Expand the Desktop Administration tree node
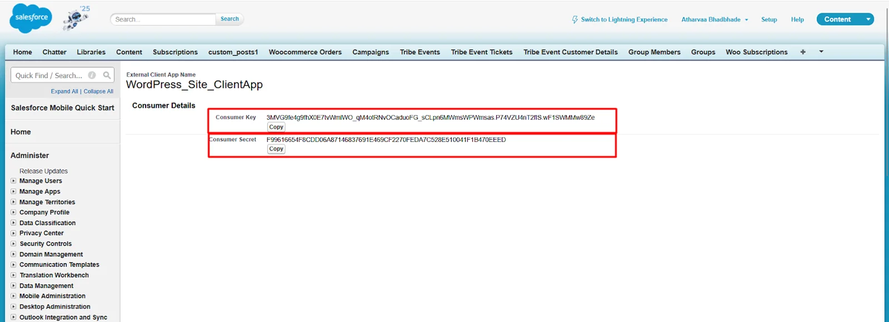The width and height of the screenshot is (889, 322). [x=13, y=306]
